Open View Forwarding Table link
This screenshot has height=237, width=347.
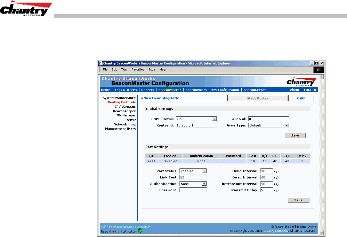click(162, 98)
